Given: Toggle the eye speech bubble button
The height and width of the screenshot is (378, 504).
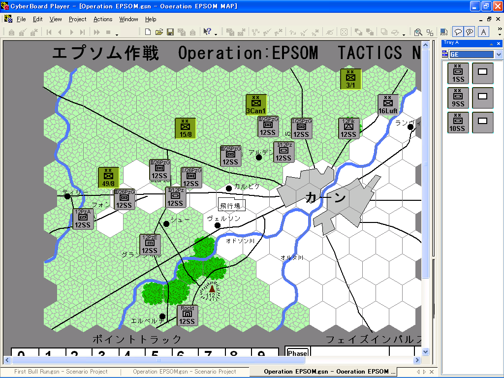Looking at the screenshot, I should tap(470, 32).
